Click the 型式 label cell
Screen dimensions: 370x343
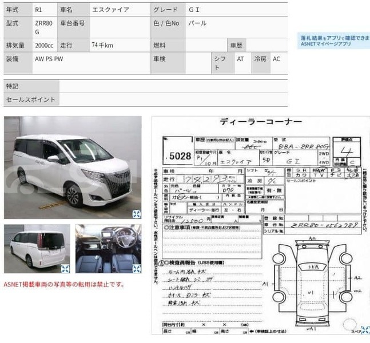pyautogui.click(x=18, y=27)
